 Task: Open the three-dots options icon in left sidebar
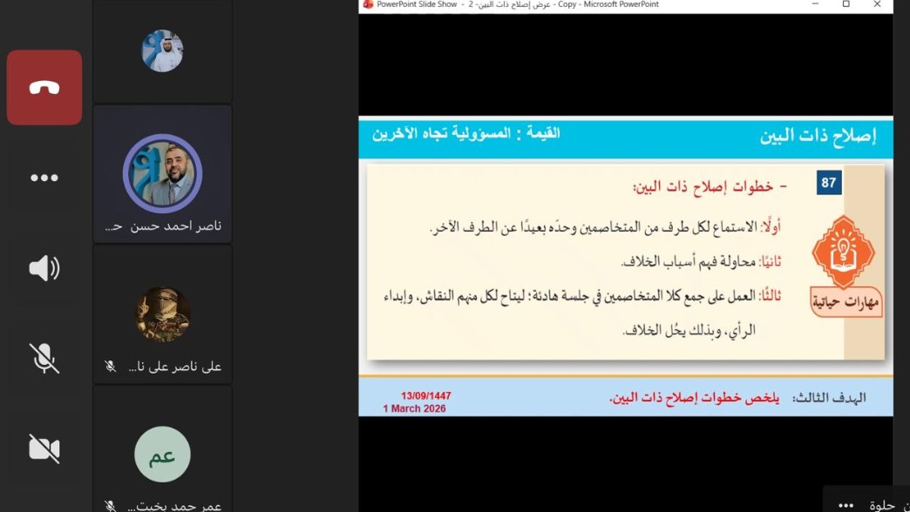click(x=44, y=178)
